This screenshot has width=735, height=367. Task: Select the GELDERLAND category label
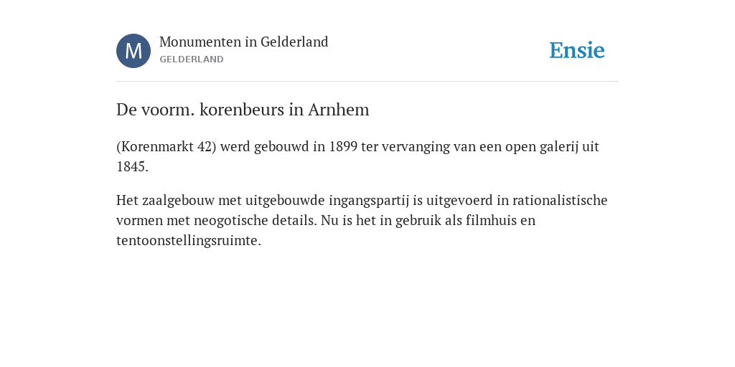coord(191,59)
